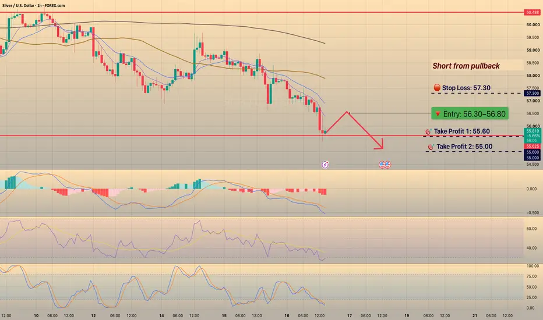Viewport: 543px width, 320px height.
Task: Click the dark 55.000 price tag
Action: click(533, 158)
